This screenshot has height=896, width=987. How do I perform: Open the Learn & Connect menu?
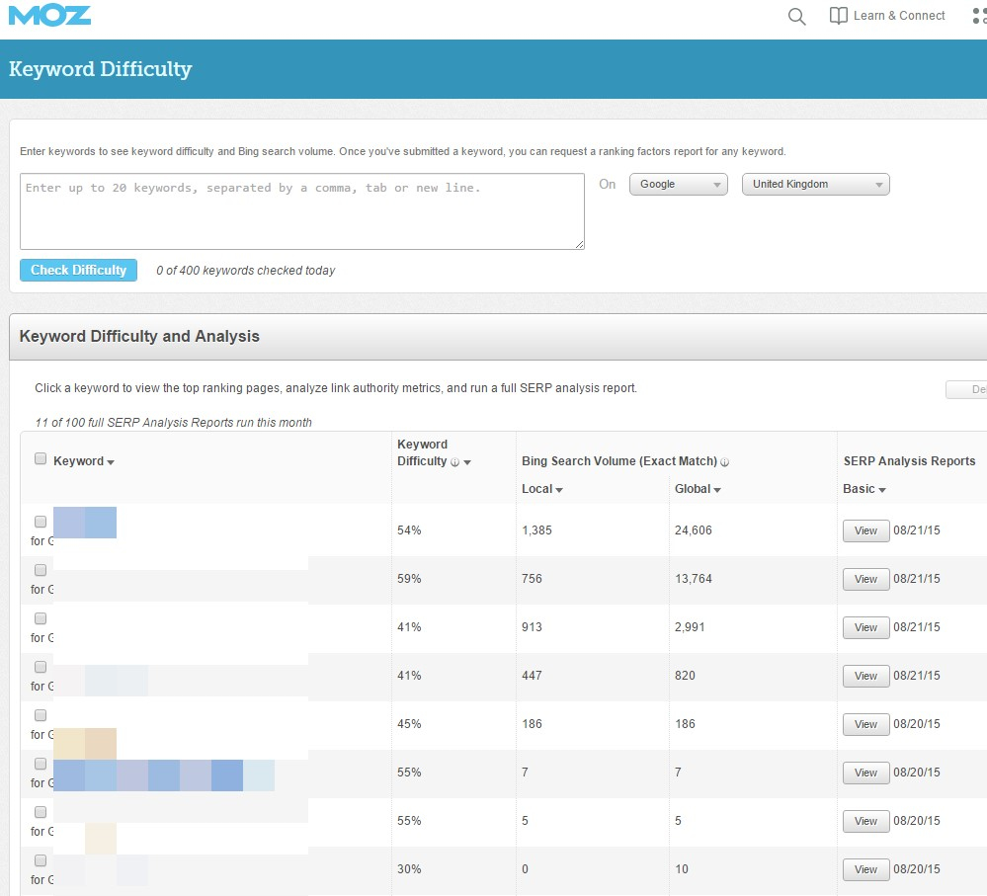(x=887, y=16)
